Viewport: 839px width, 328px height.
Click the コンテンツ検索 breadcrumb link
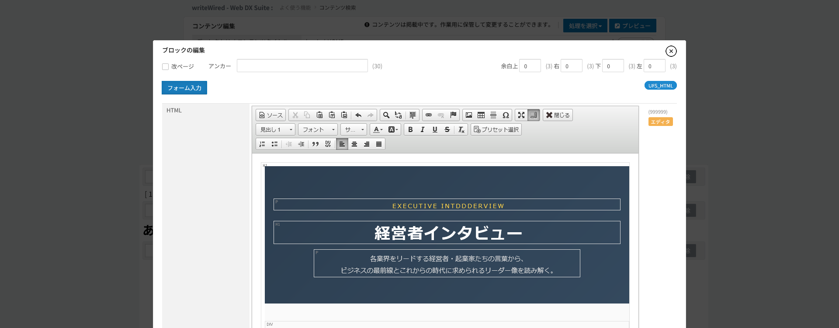[337, 8]
